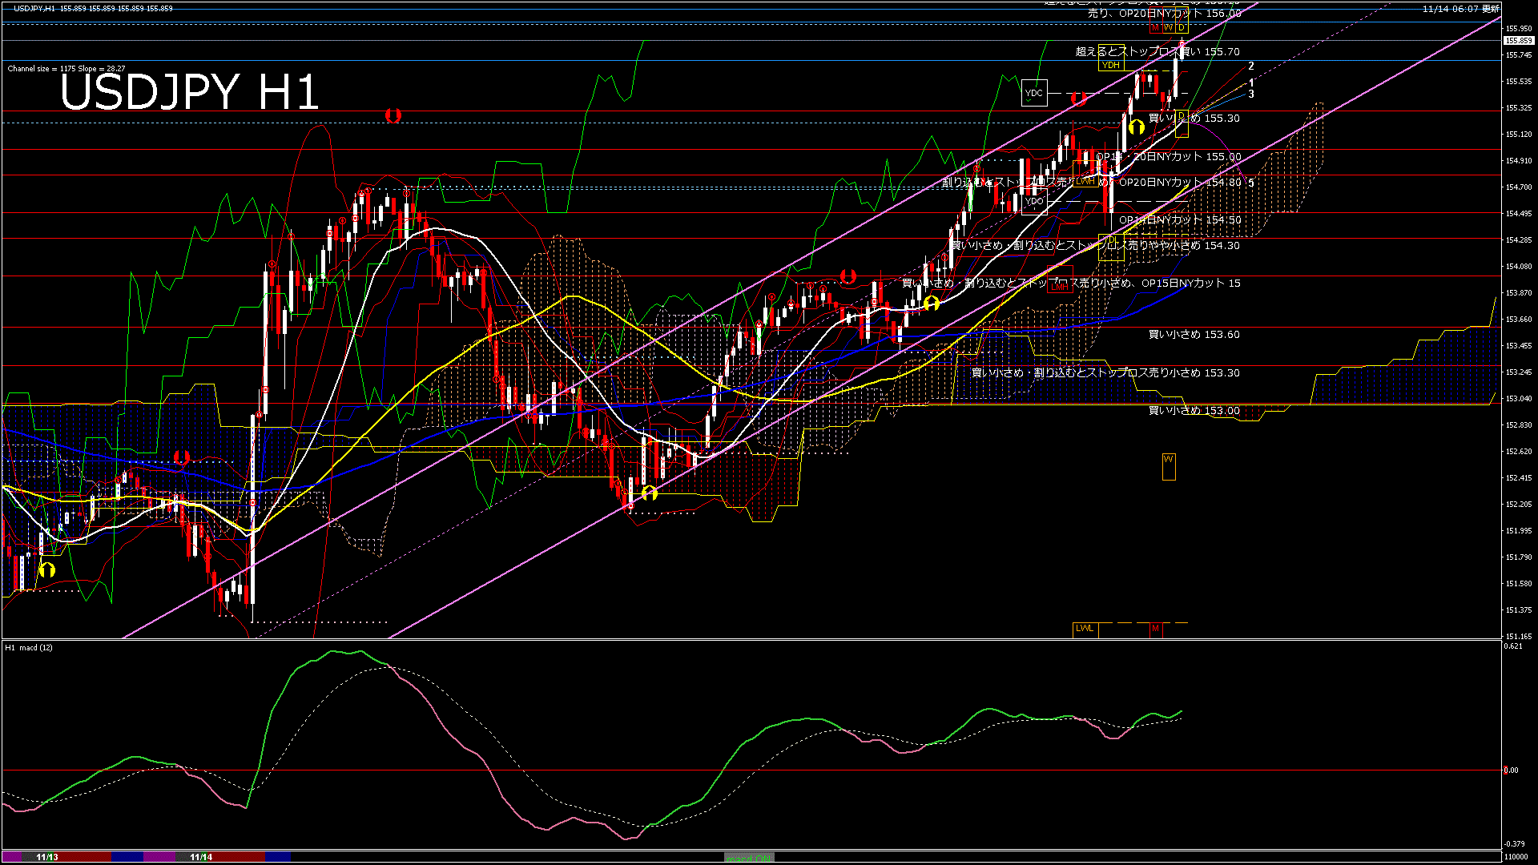Click the 11/14 date marker on timeline

[x=201, y=857]
